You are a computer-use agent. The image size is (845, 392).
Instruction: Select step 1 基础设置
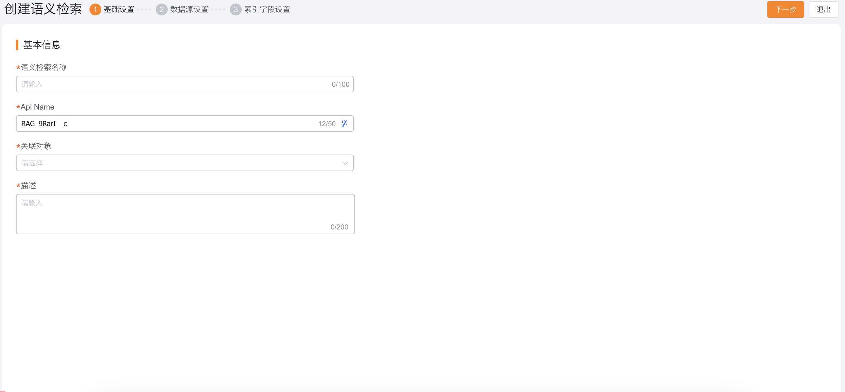click(112, 9)
